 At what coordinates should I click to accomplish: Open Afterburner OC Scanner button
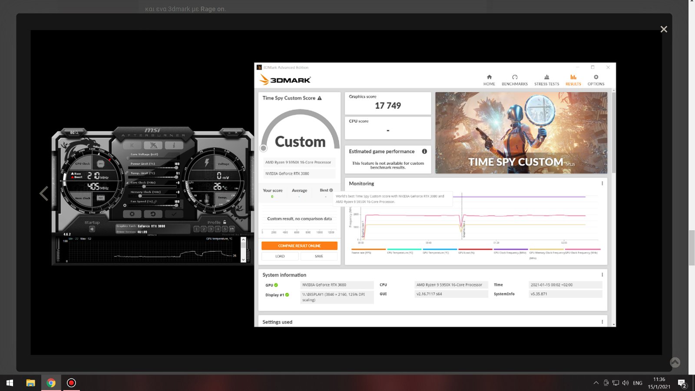point(74,132)
